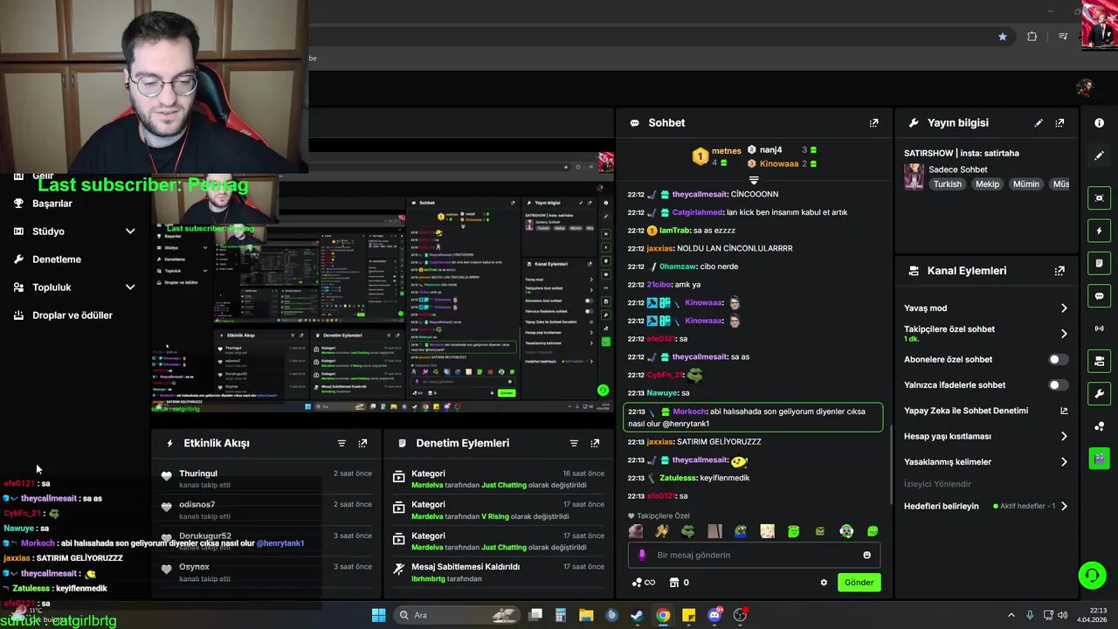Click the info icon in right sidebar

[1099, 123]
